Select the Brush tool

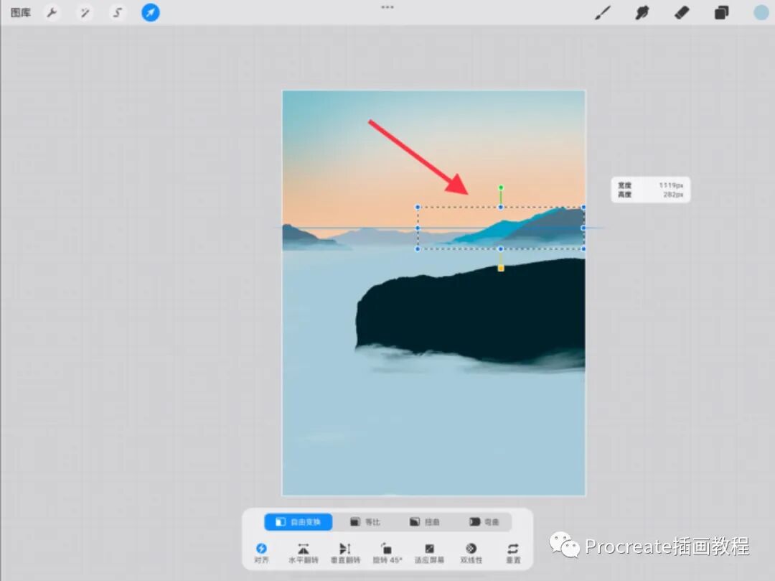point(603,12)
